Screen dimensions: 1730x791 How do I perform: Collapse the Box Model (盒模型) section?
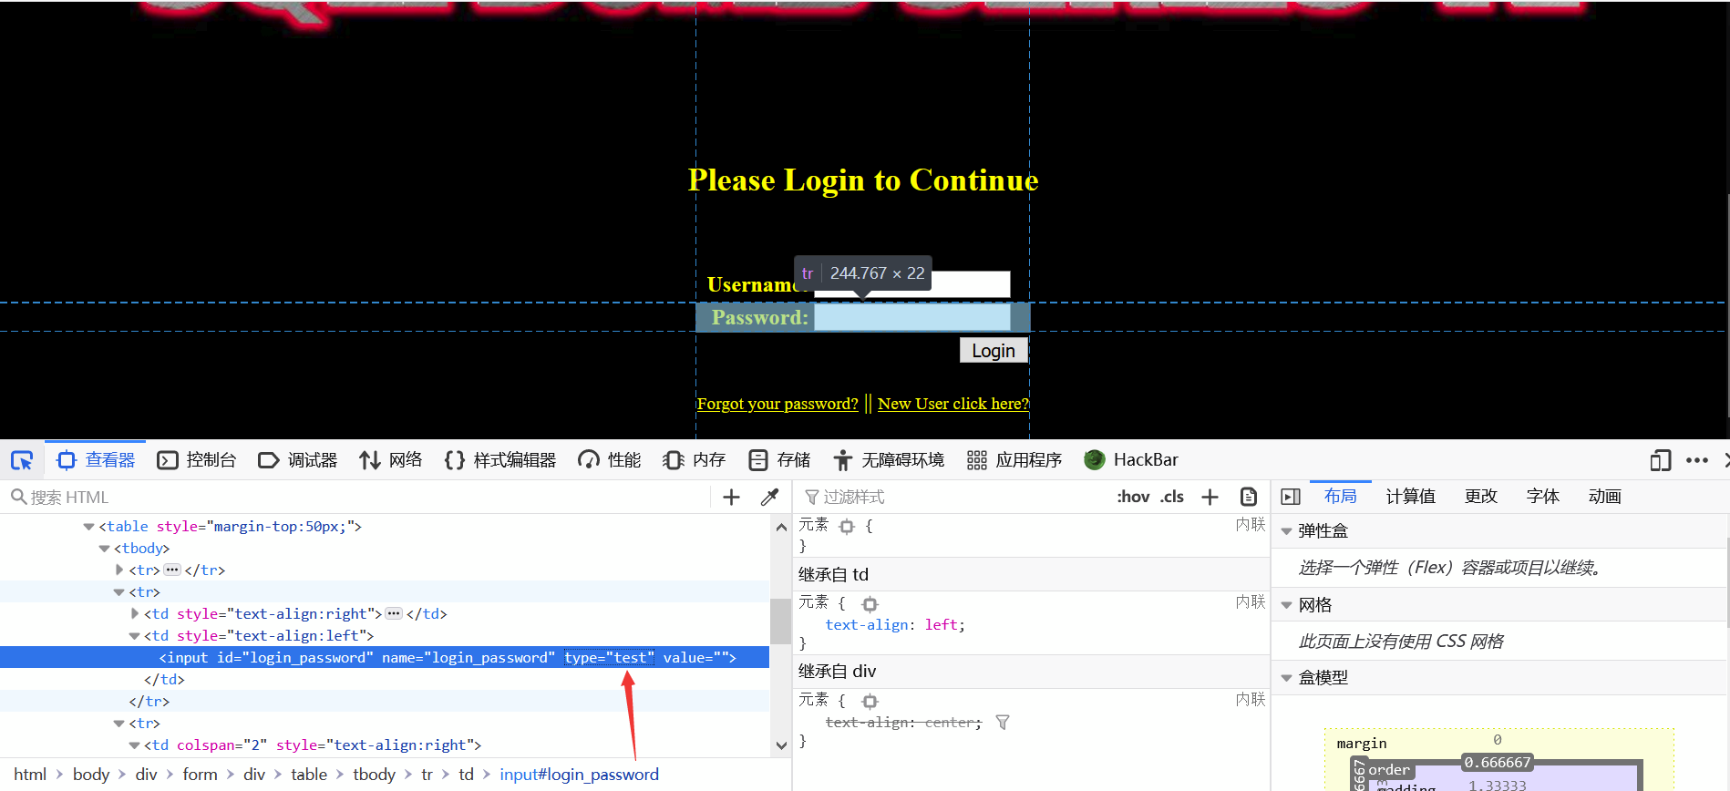coord(1286,678)
